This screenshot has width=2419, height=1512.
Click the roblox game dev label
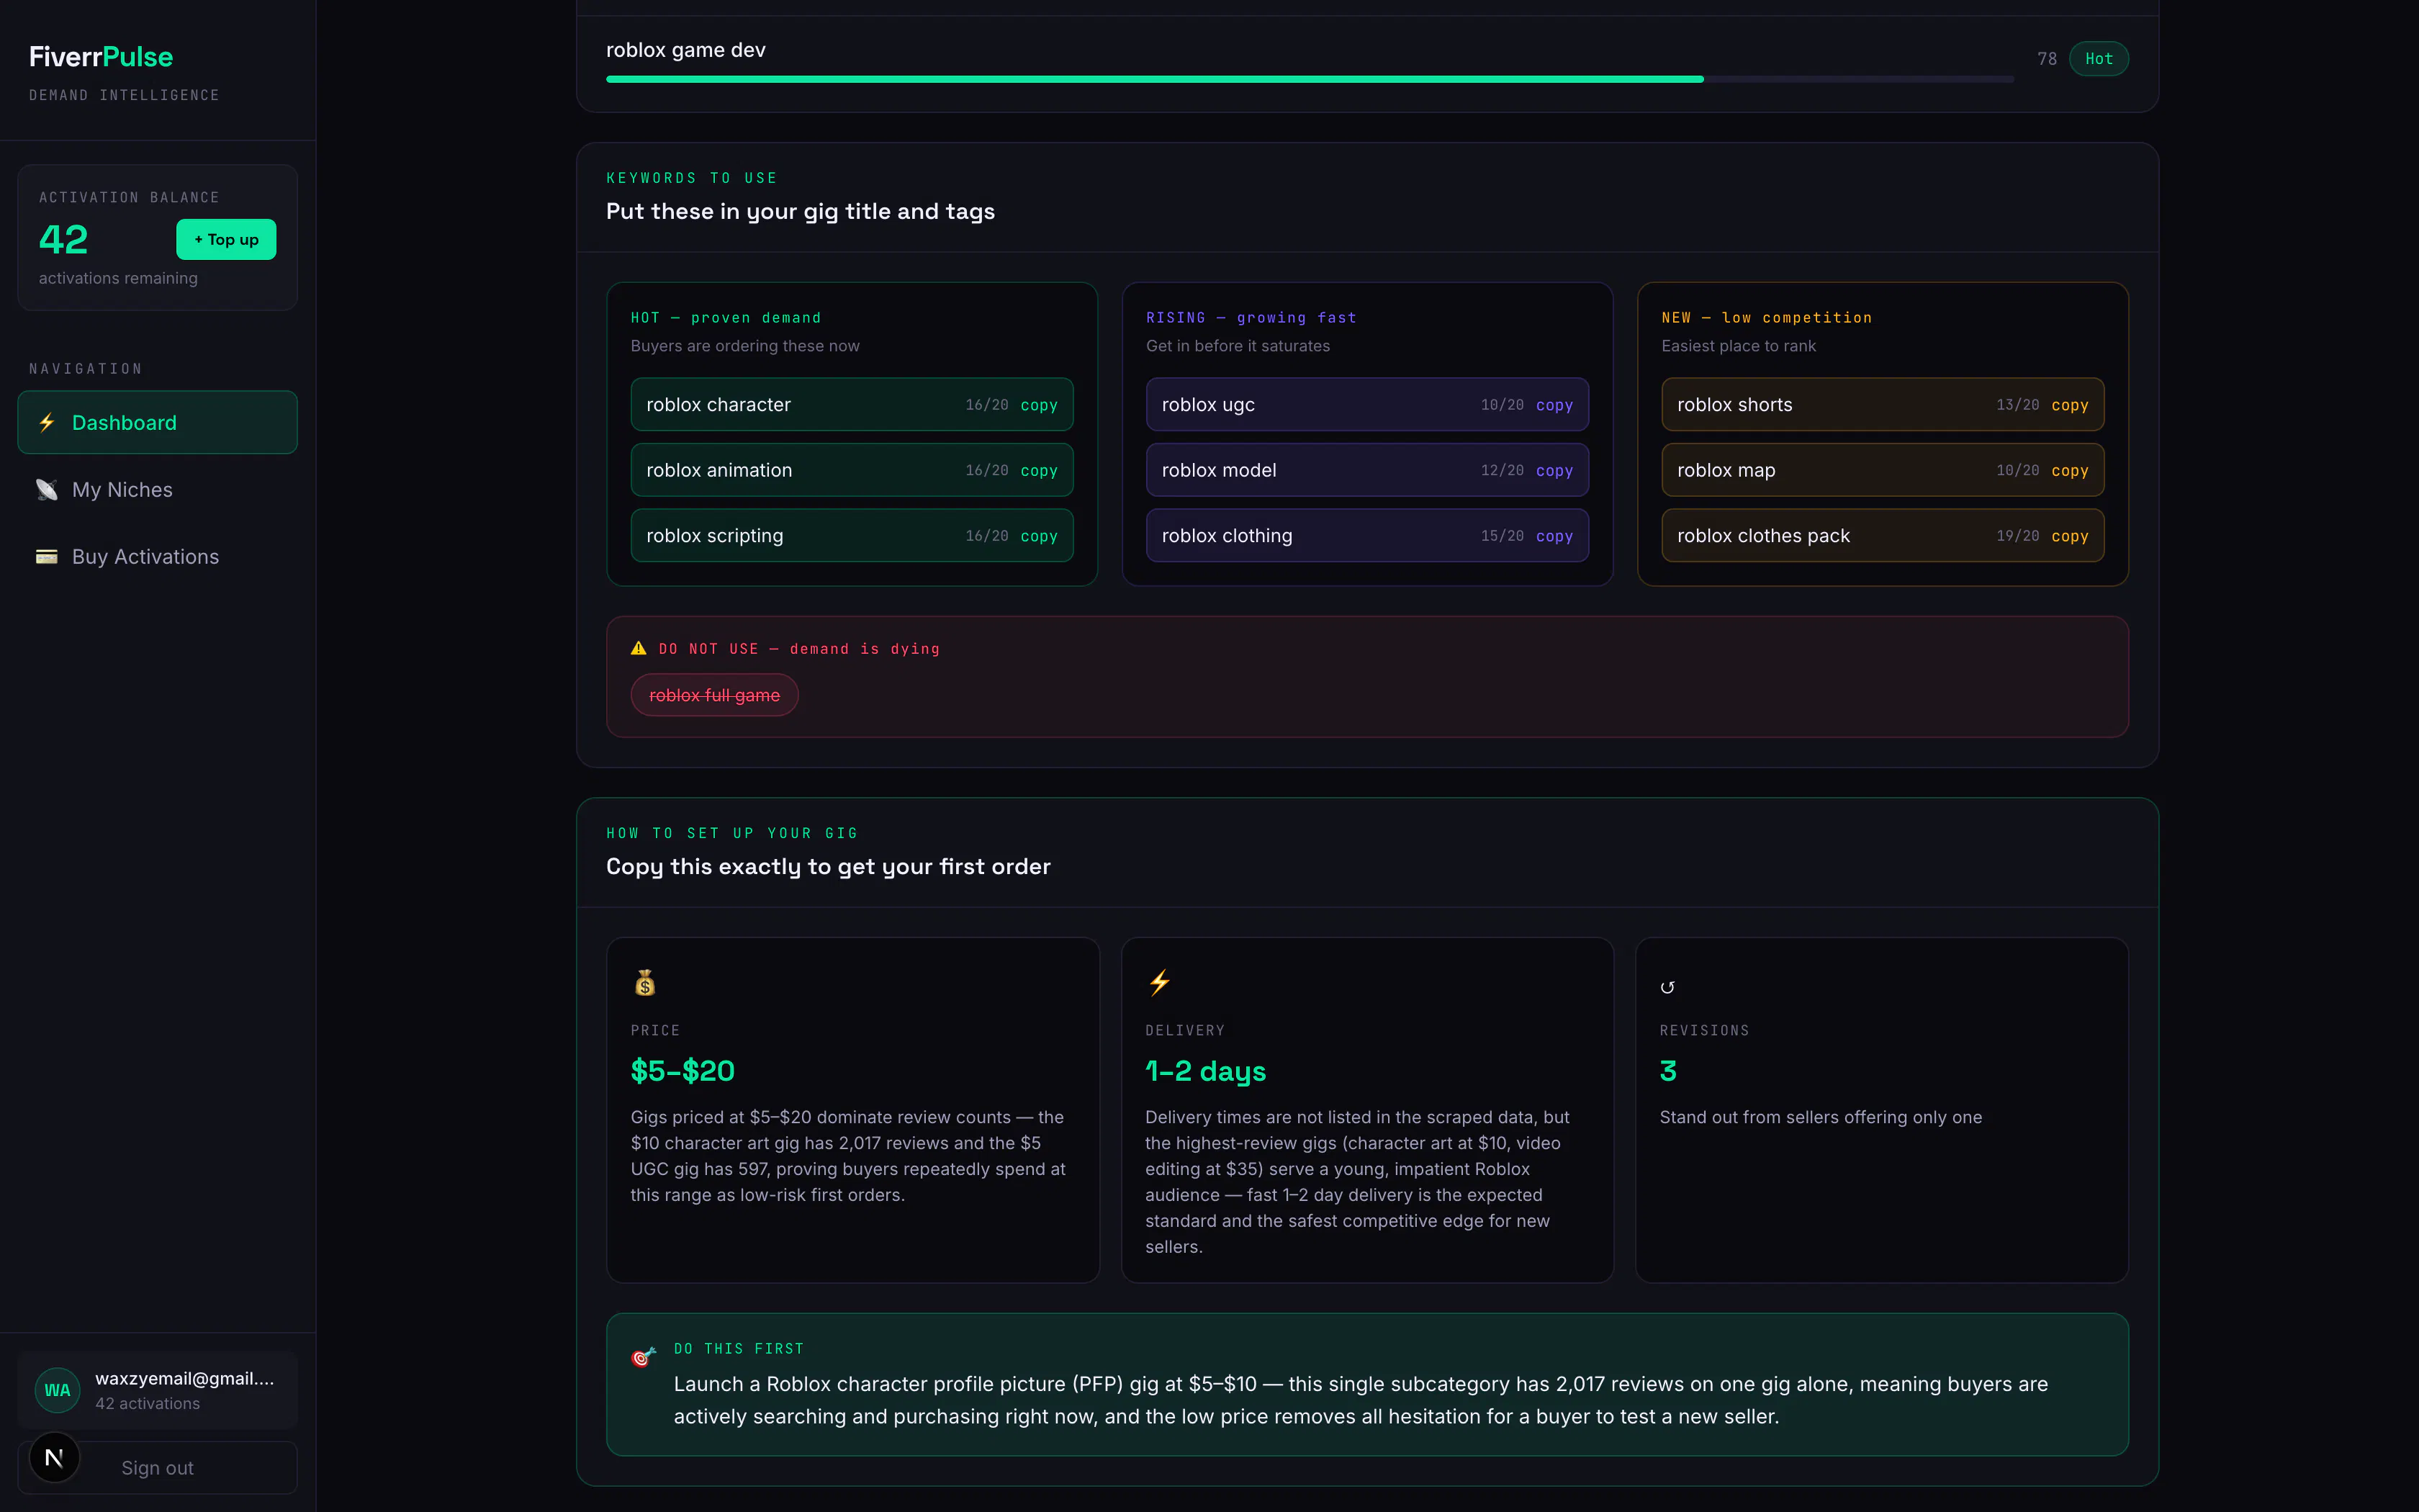click(685, 50)
